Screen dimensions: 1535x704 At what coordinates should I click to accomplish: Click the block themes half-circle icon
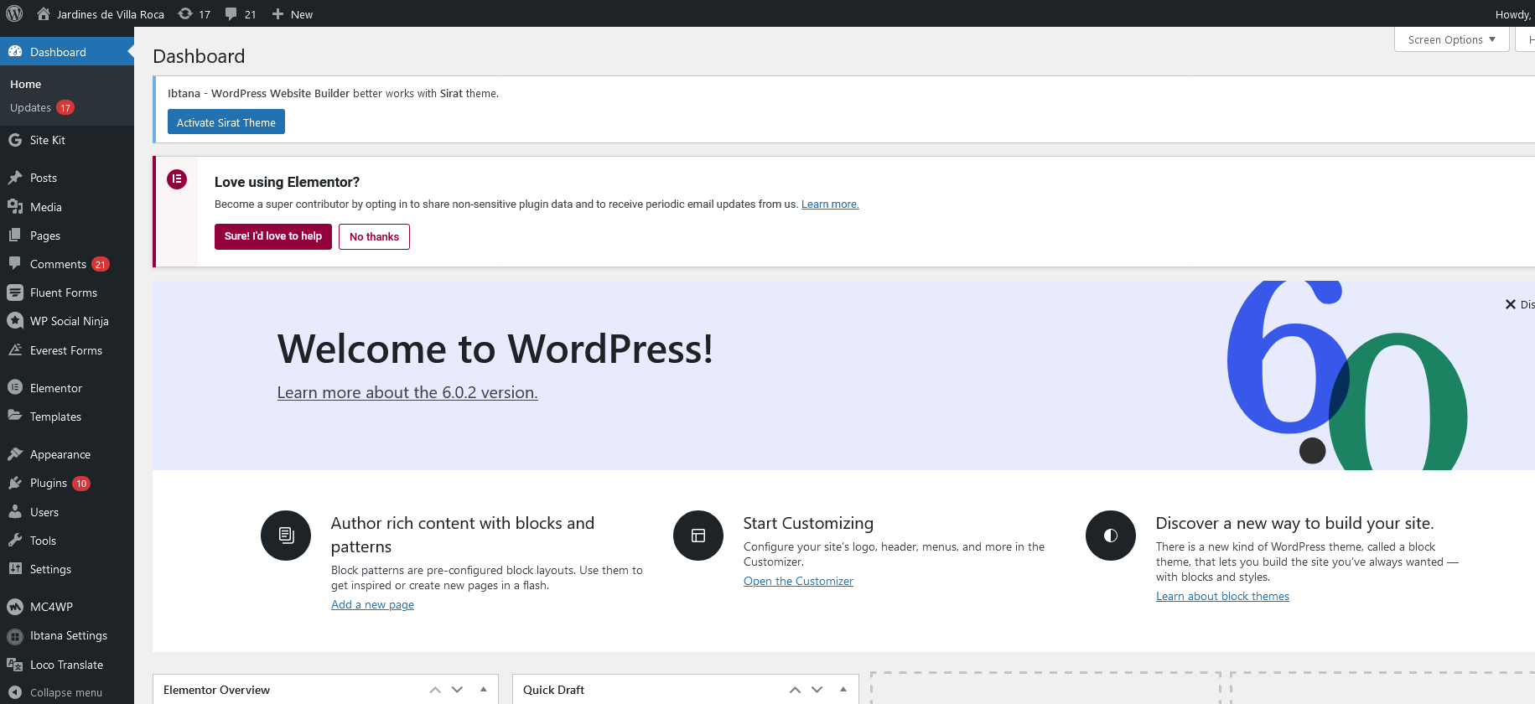(x=1111, y=536)
